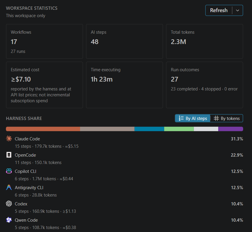252x232 pixels.
Task: Select the Codex harness name
Action: [x=21, y=204]
